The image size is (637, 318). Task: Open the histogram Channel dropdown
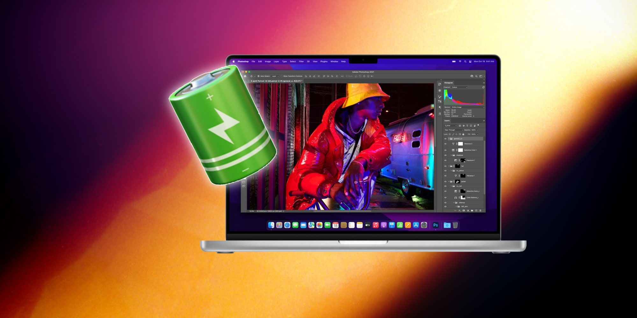pos(459,87)
